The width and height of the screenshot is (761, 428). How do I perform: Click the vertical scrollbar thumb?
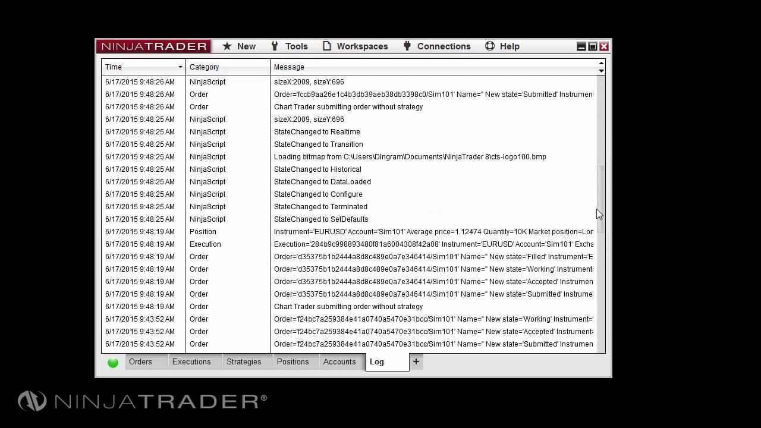(601, 199)
